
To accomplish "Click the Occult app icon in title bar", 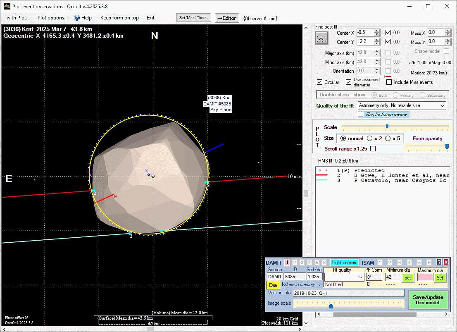I will (x=7, y=6).
